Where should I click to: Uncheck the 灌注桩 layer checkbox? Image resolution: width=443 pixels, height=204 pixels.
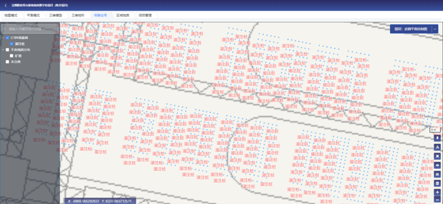click(12, 44)
